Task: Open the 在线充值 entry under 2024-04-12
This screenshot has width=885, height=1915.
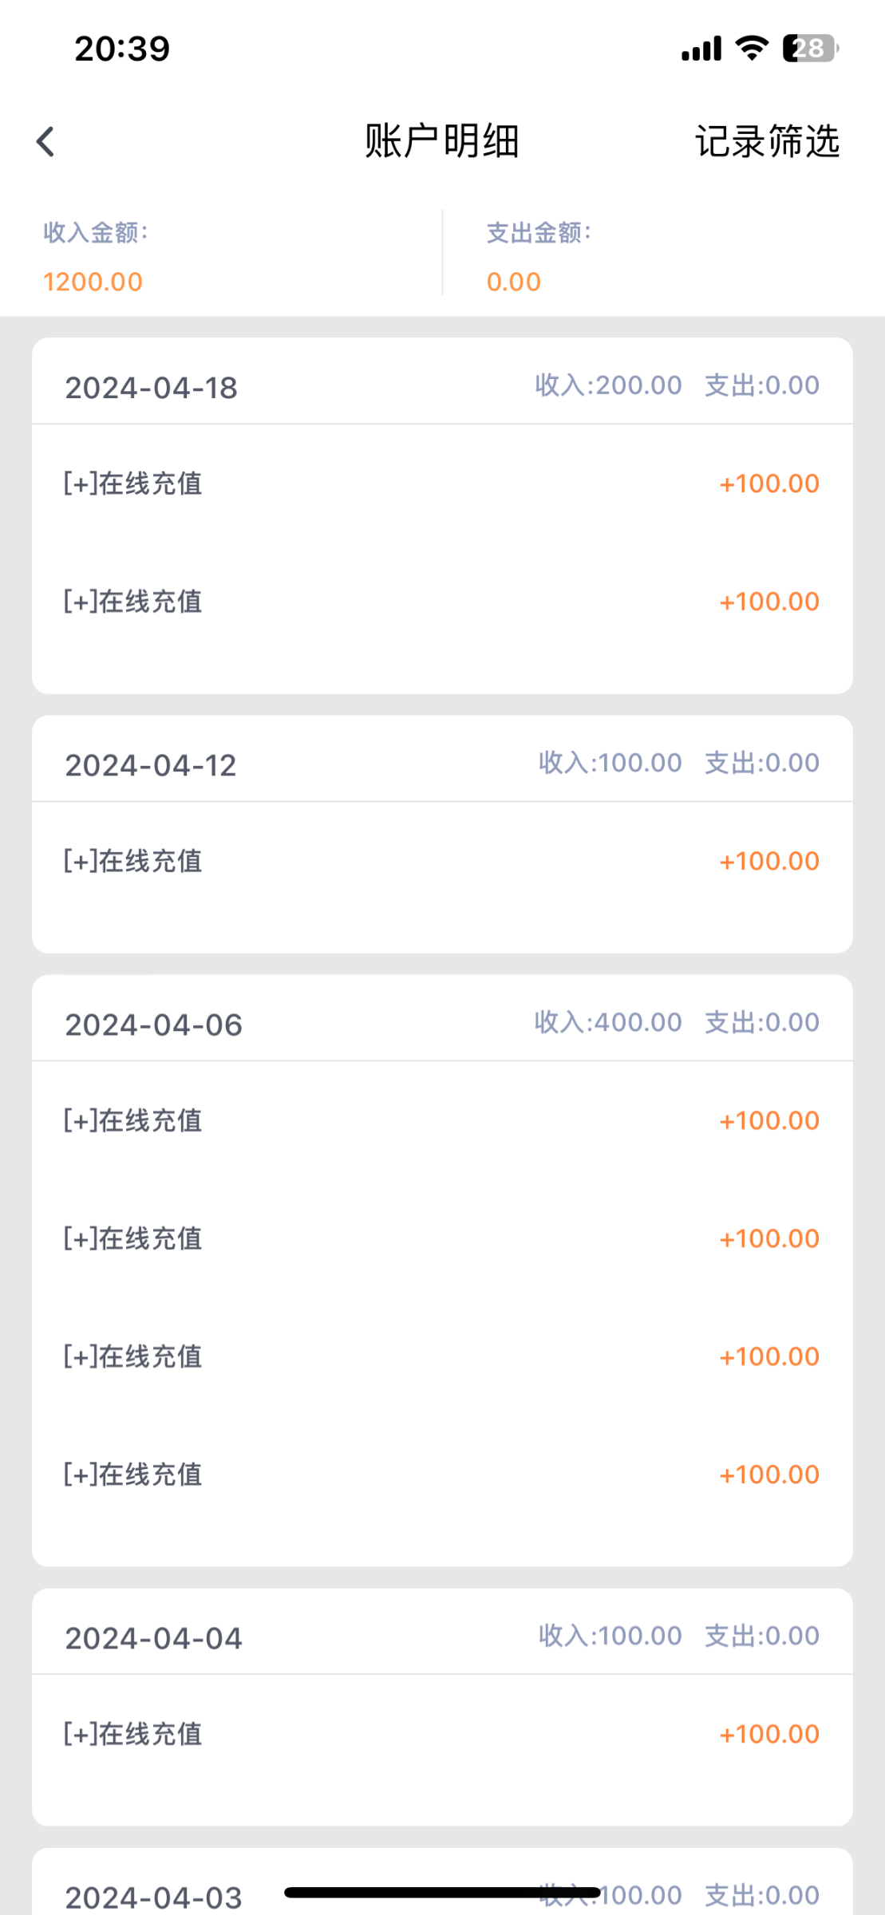Action: click(442, 861)
